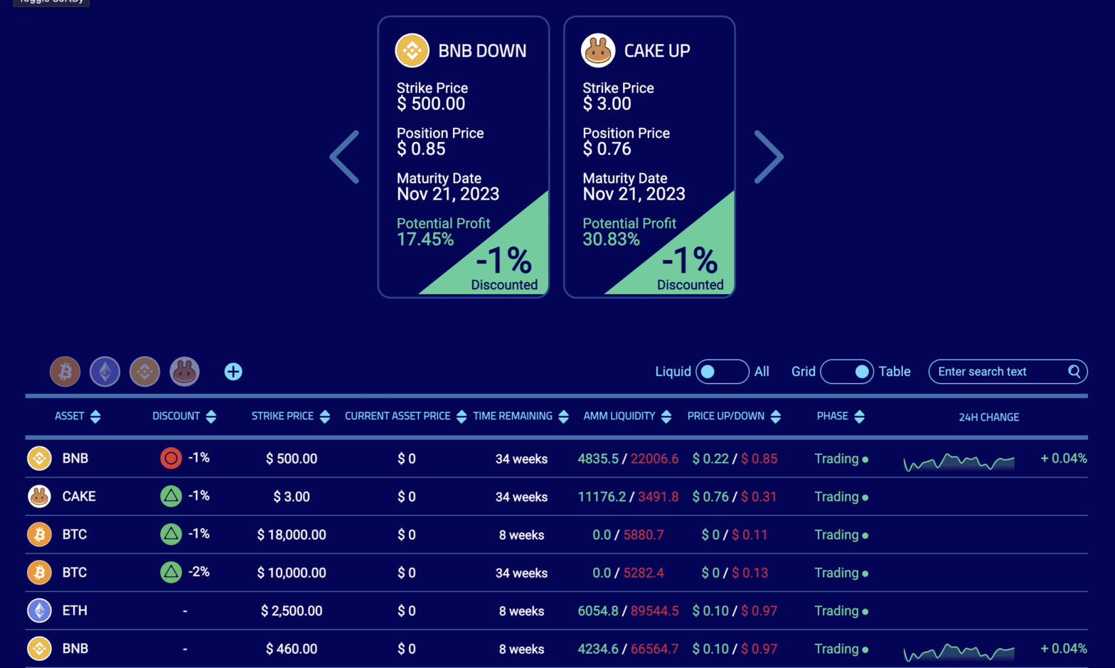The image size is (1115, 668).
Task: Click the plus icon to add asset filter
Action: tap(233, 372)
